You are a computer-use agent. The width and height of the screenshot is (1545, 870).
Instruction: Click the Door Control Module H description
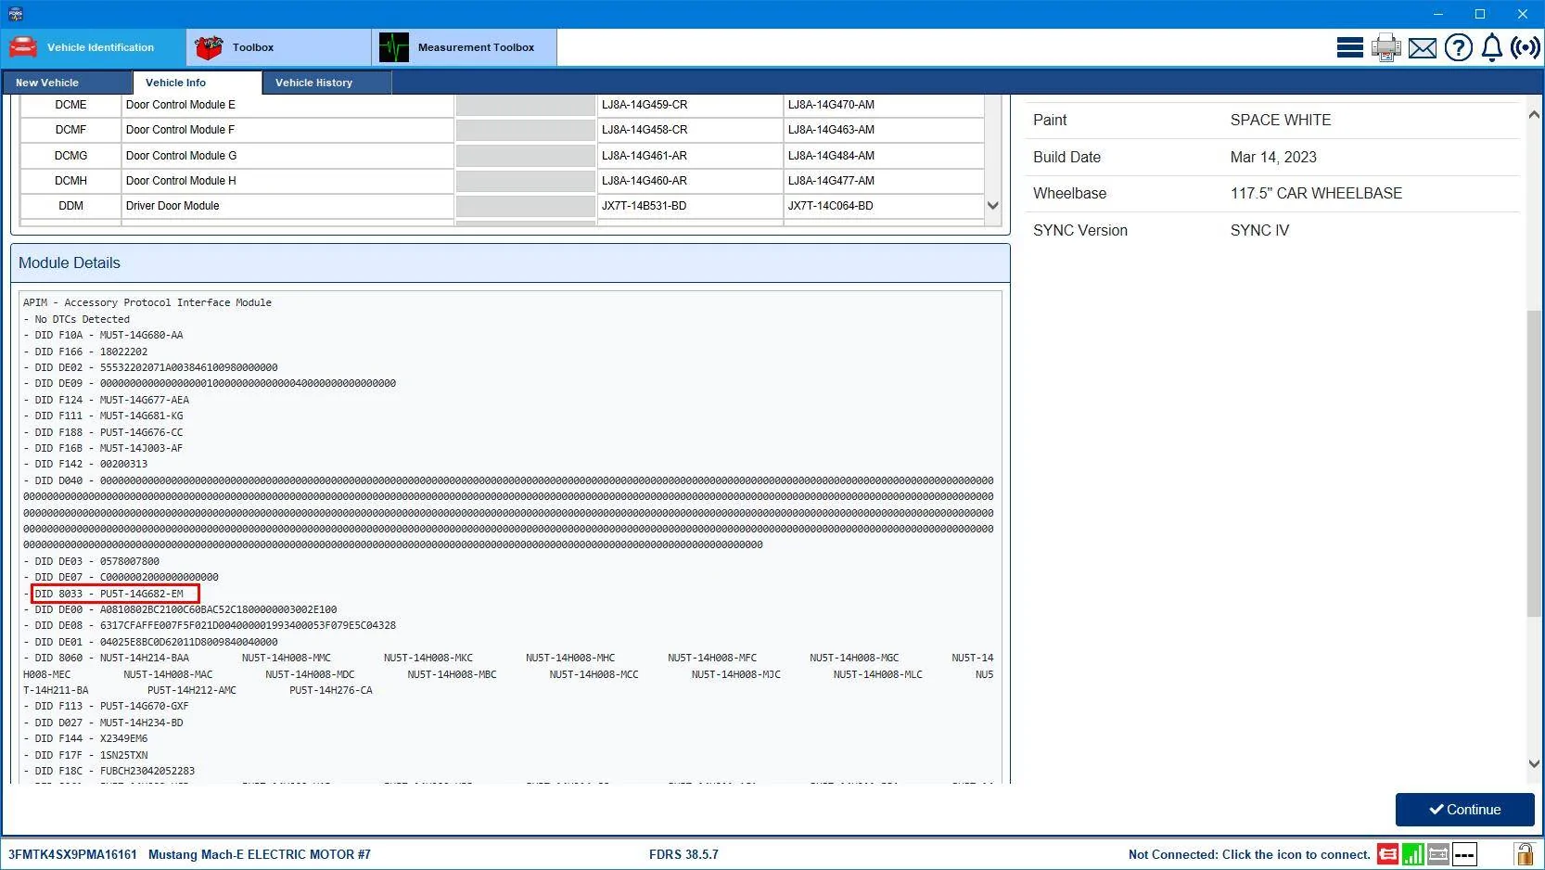pyautogui.click(x=181, y=181)
